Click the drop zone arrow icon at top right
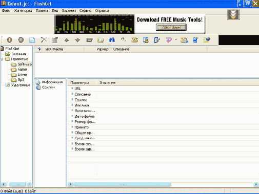The width and height of the screenshot is (259, 194). [x=233, y=14]
